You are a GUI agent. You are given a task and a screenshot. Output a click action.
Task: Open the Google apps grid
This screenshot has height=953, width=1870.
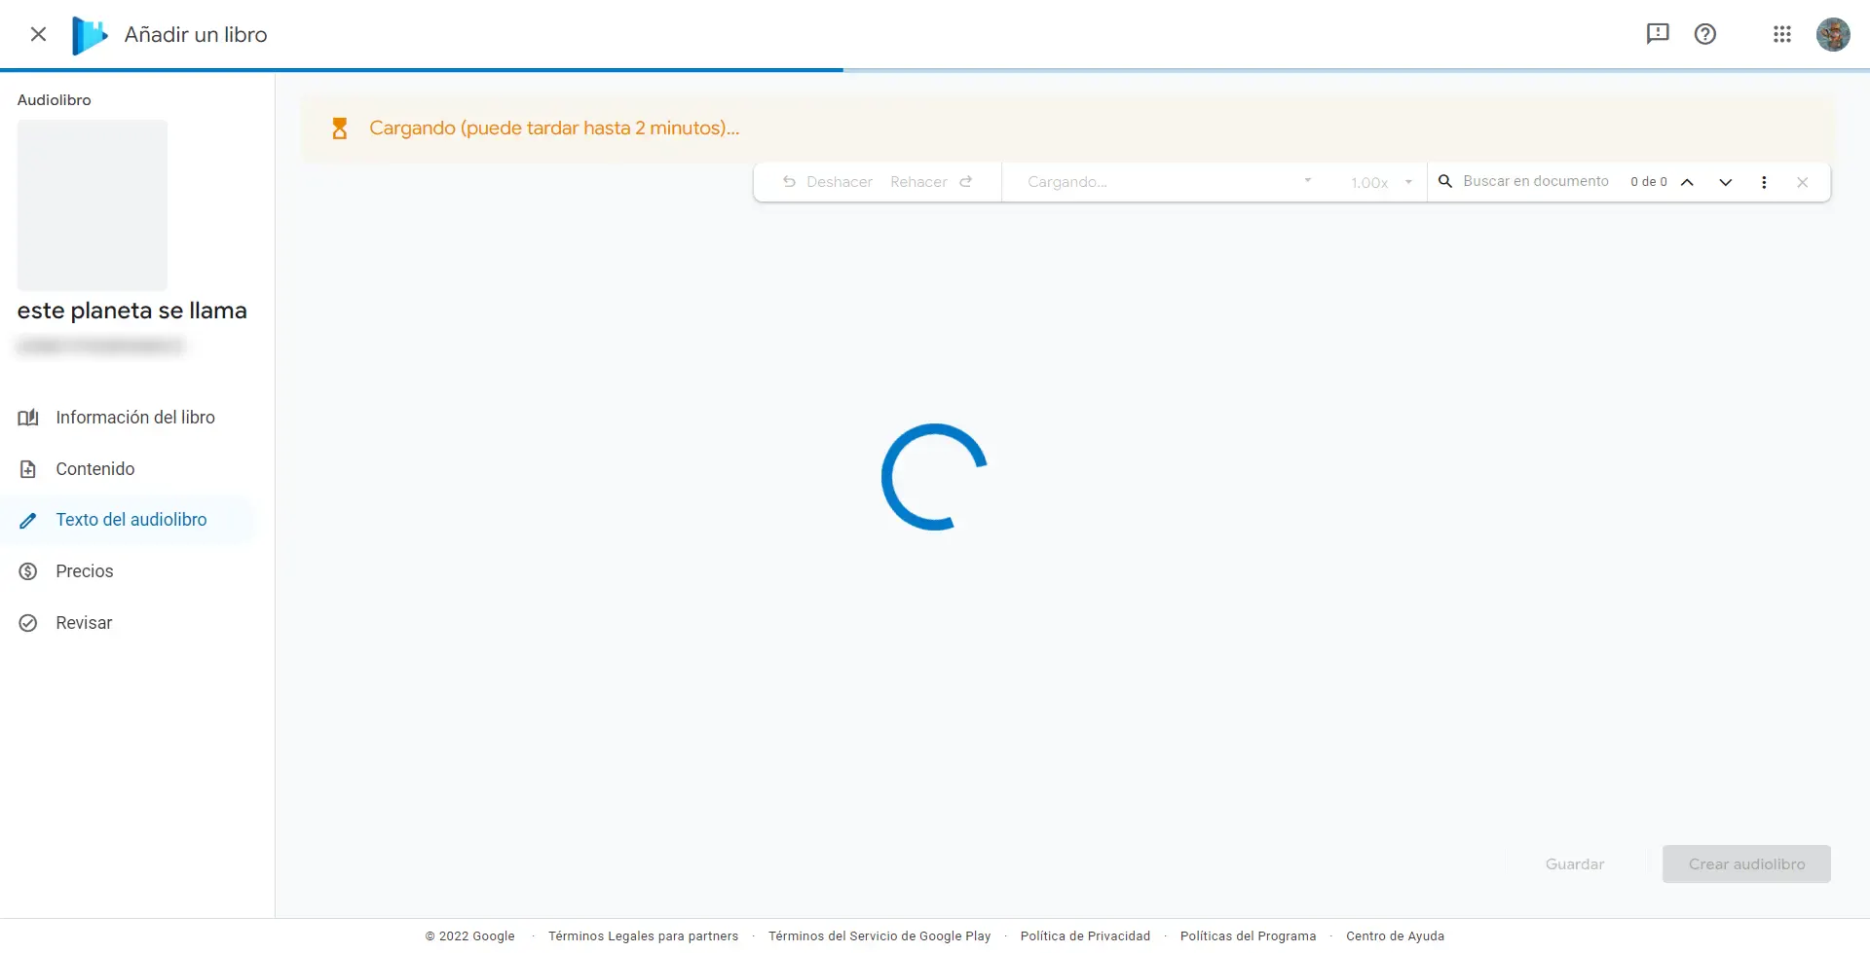coord(1781,34)
